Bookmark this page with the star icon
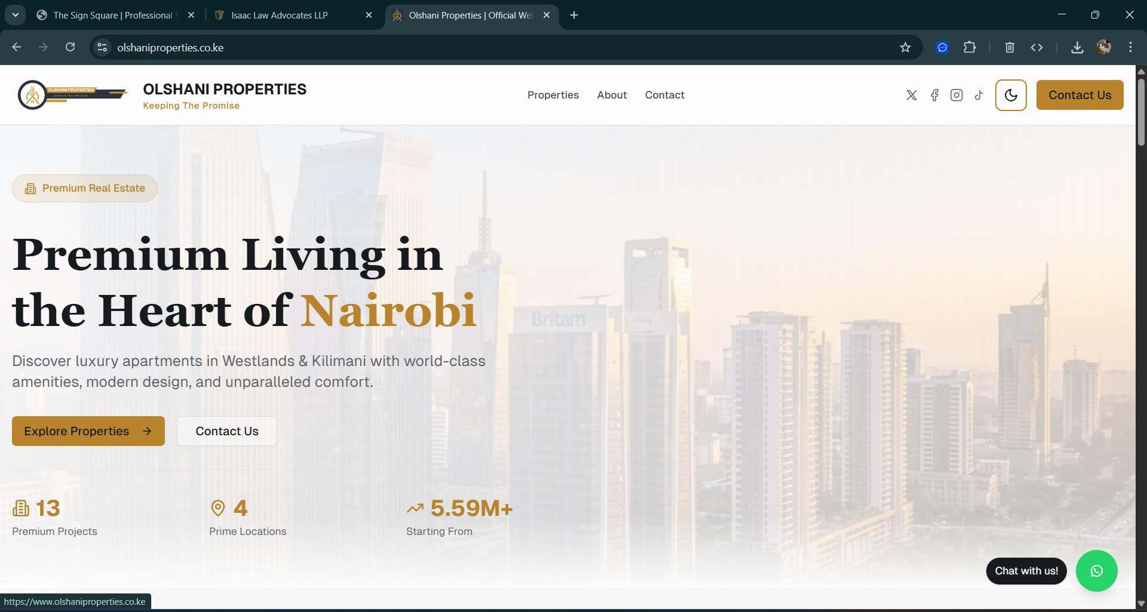This screenshot has height=612, width=1147. 905,47
